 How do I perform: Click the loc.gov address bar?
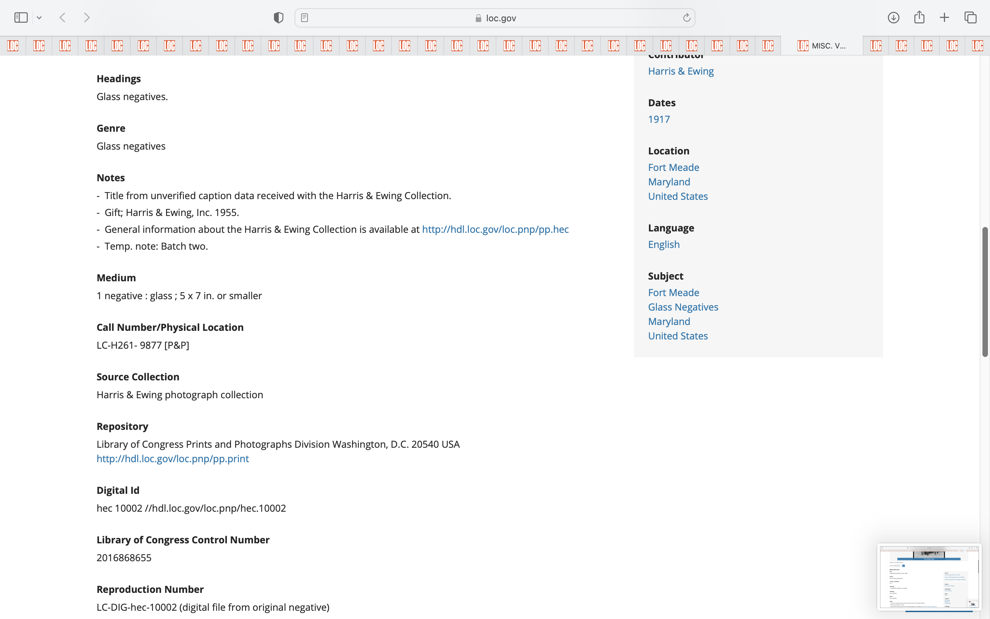[495, 18]
